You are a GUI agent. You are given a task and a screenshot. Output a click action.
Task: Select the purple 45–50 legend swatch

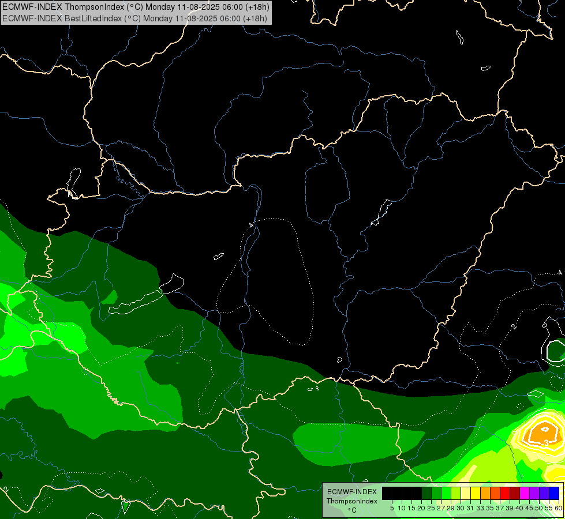point(534,493)
